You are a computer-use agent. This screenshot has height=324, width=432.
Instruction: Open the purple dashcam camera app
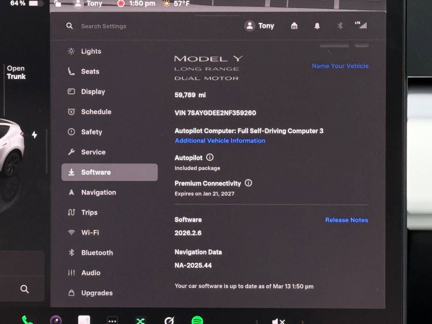pos(56,320)
